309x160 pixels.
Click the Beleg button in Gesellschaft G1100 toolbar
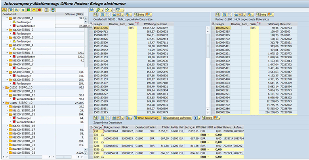point(139,15)
